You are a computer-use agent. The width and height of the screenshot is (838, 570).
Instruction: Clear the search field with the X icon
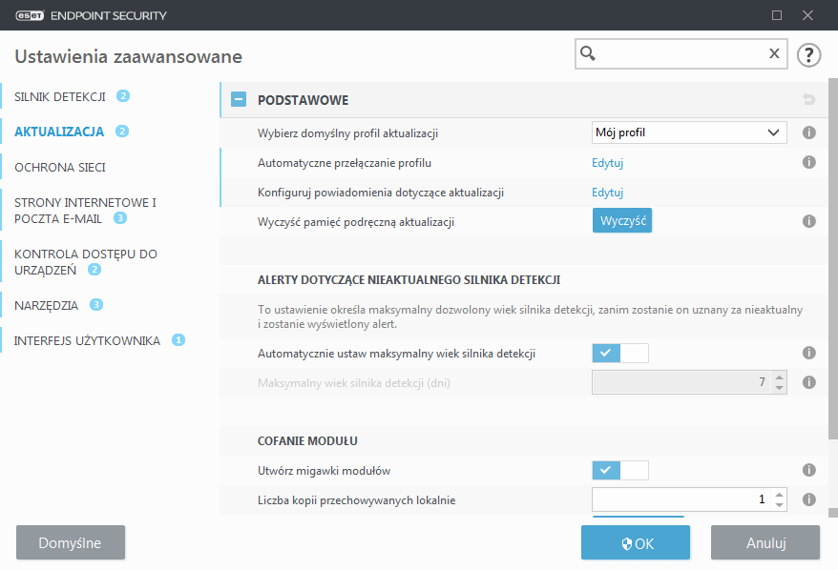tap(774, 53)
